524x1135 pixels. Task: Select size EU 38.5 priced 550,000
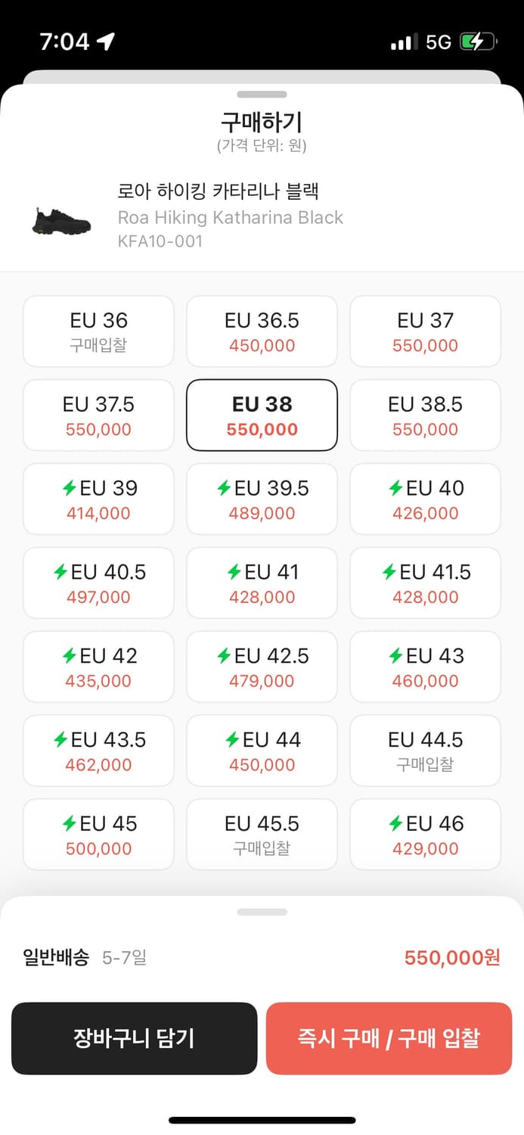[x=425, y=415]
